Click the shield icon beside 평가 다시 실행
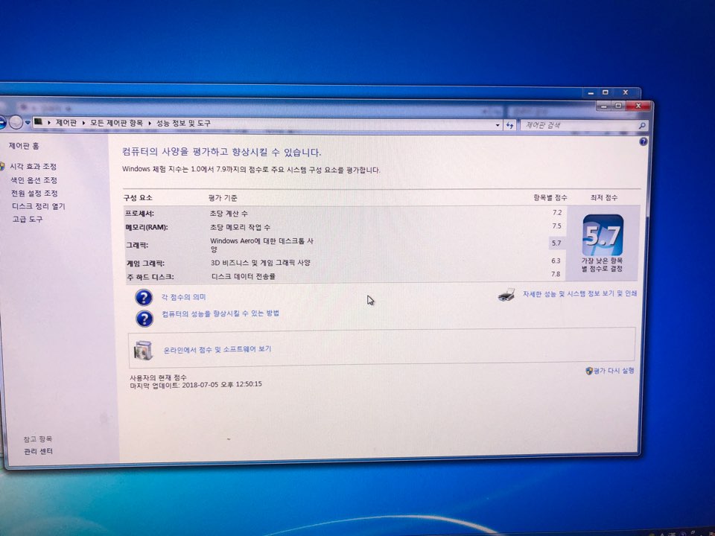The image size is (715, 536). click(588, 371)
